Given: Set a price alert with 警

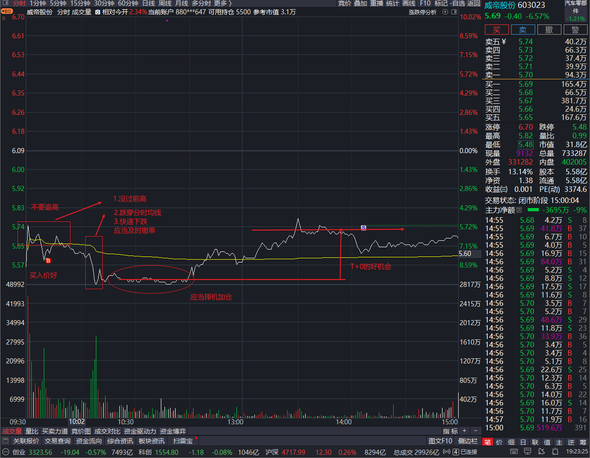Looking at the screenshot, I should click(x=575, y=30).
